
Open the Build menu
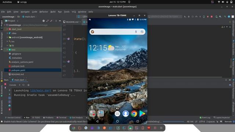click(x=53, y=12)
